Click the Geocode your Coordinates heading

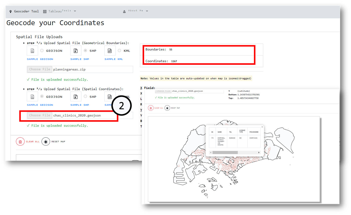pyautogui.click(x=55, y=23)
